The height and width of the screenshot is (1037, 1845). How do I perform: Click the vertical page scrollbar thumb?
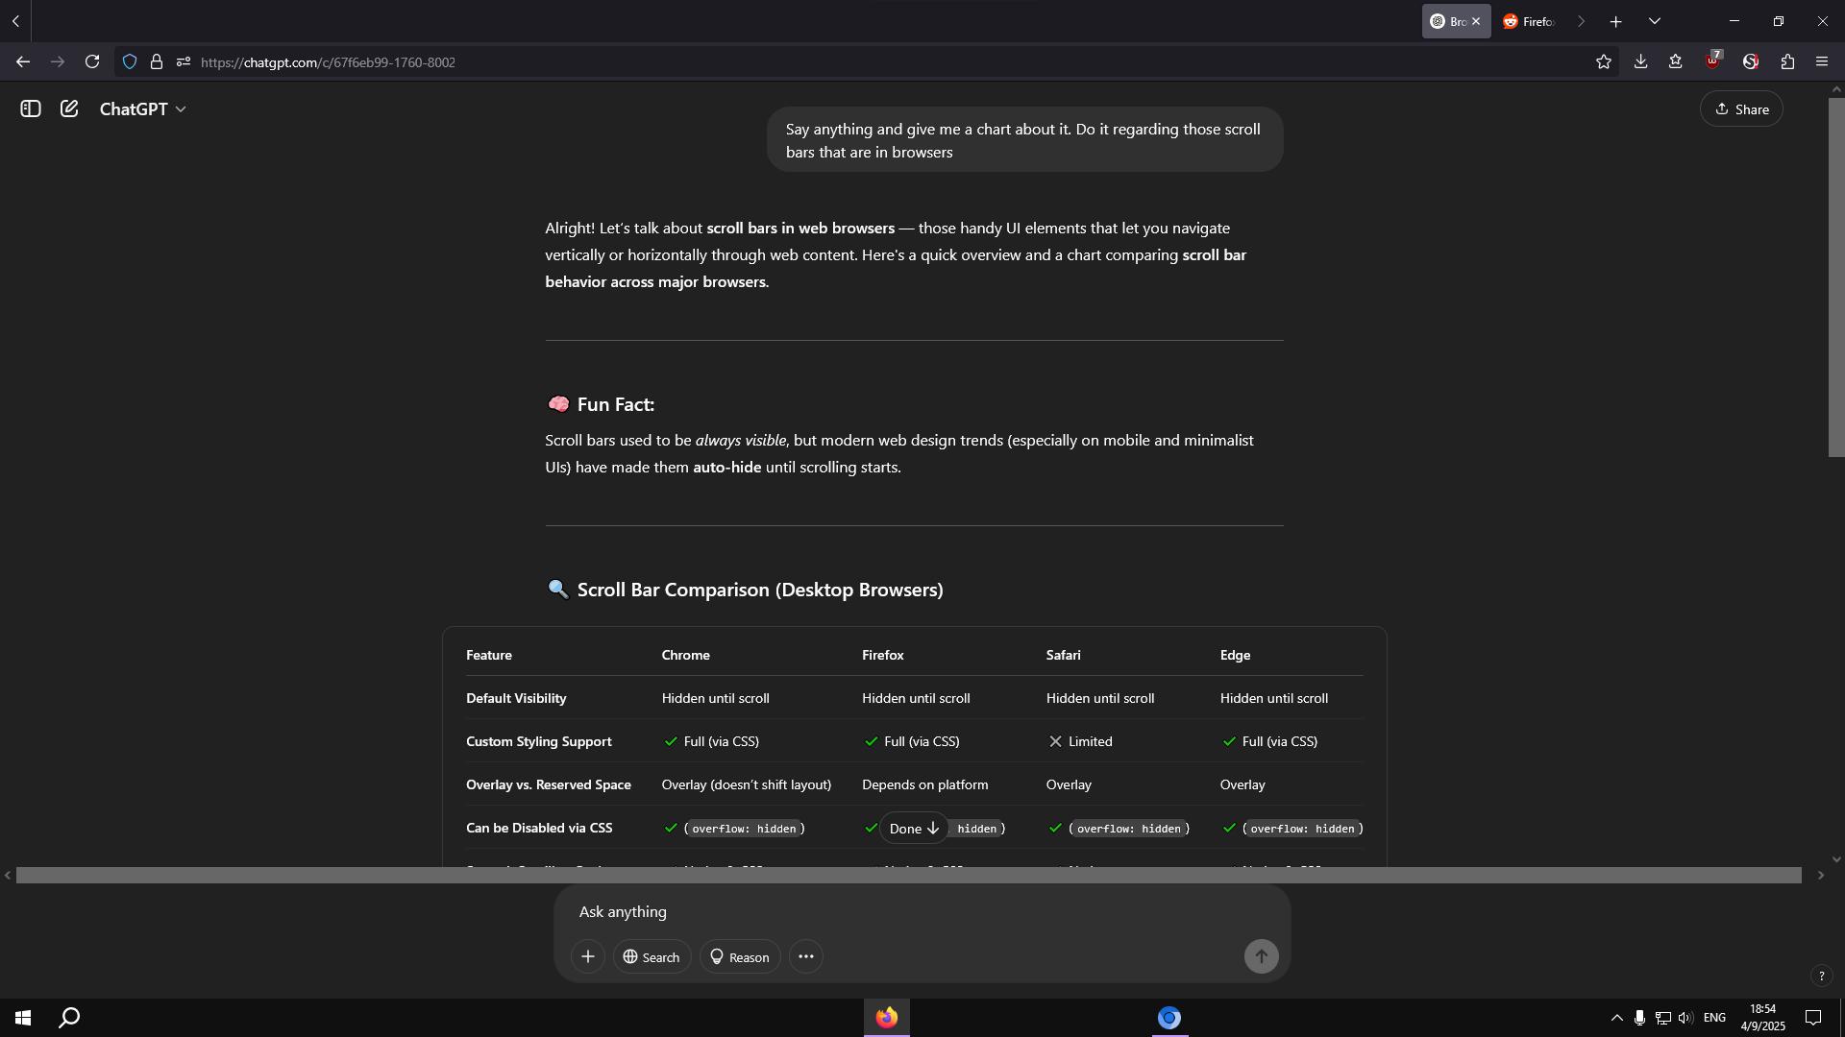(x=1836, y=277)
